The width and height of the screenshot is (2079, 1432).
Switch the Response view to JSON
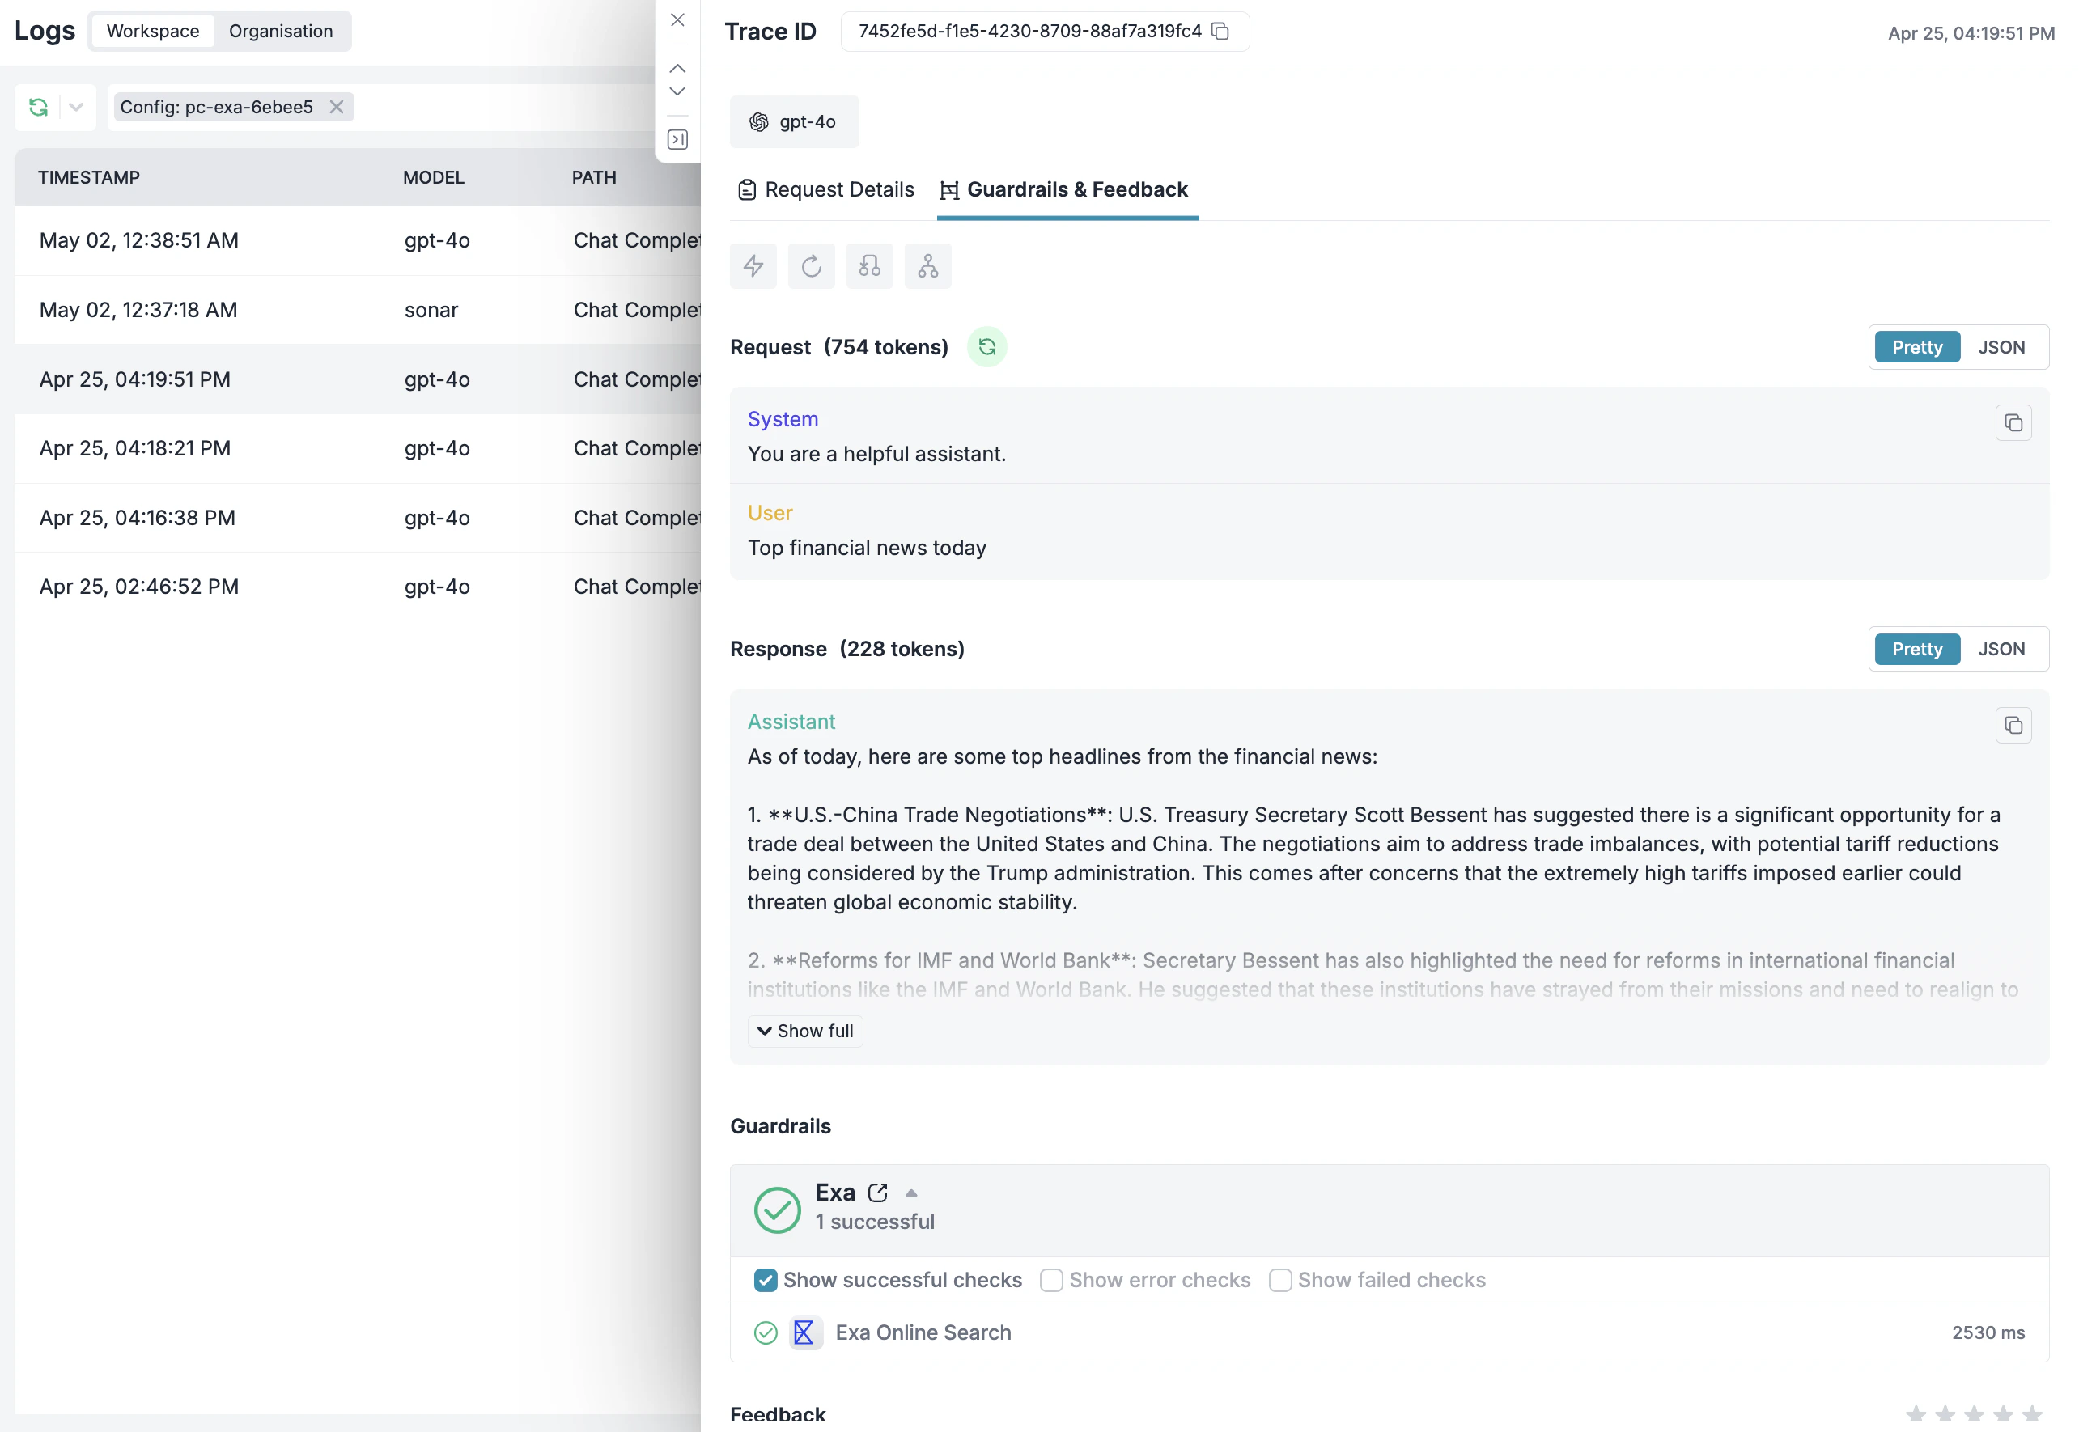pyautogui.click(x=2002, y=648)
